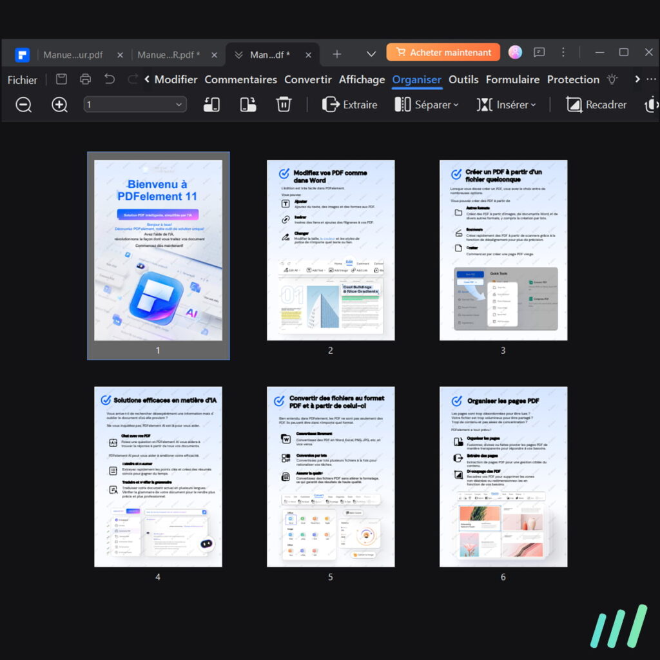Screen dimensions: 660x660
Task: Switch to the Protection tab
Action: click(573, 79)
